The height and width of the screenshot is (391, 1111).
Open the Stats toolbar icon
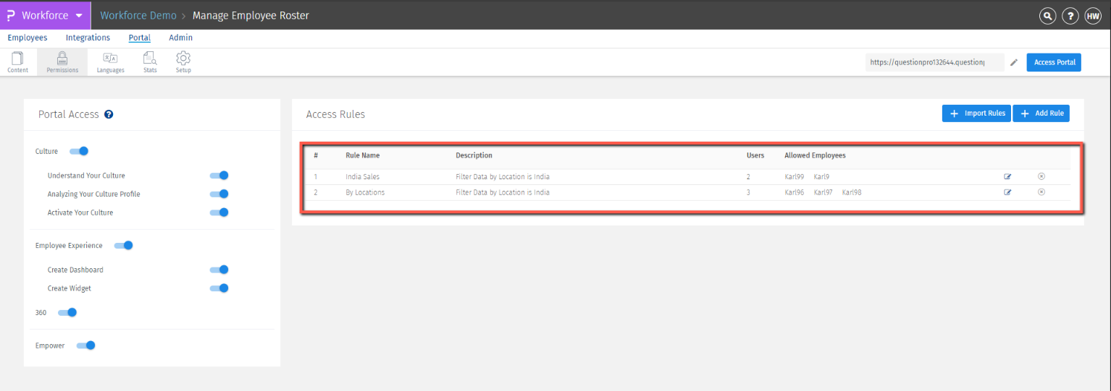point(150,62)
